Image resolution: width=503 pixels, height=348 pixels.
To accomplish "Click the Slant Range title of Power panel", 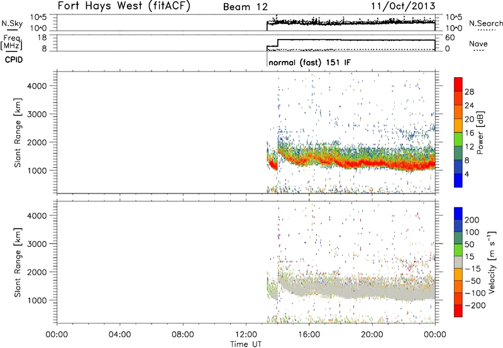I will click(x=18, y=133).
